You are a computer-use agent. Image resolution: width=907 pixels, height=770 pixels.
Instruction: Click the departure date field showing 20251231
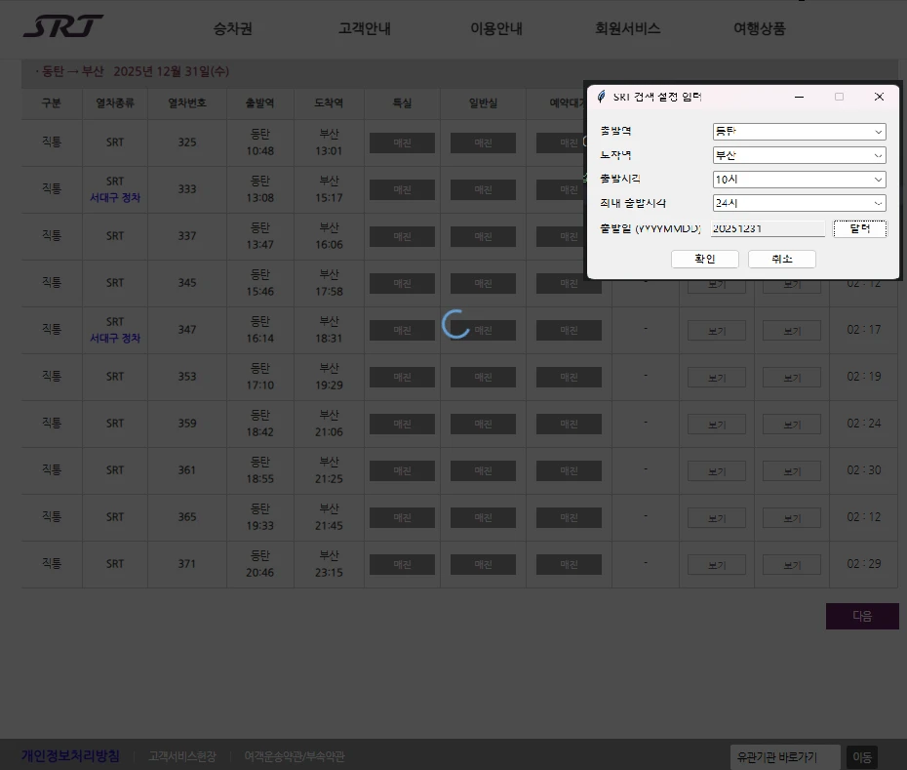point(768,228)
